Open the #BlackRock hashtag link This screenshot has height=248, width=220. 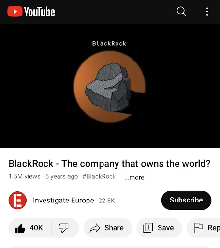coord(99,176)
